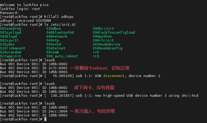Viewport: 207px width, 123px height.
Task: Click the rcS entry
Action: [96, 56]
